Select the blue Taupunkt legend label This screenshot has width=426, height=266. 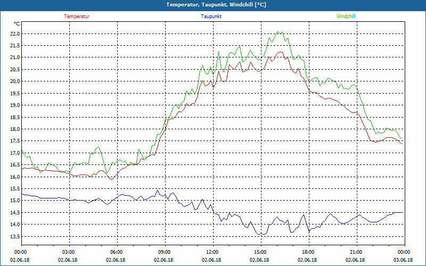coord(211,16)
